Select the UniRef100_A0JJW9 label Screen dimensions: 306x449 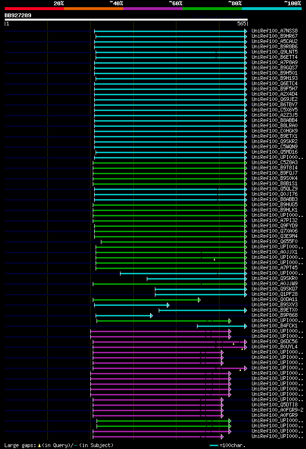pos(274,284)
